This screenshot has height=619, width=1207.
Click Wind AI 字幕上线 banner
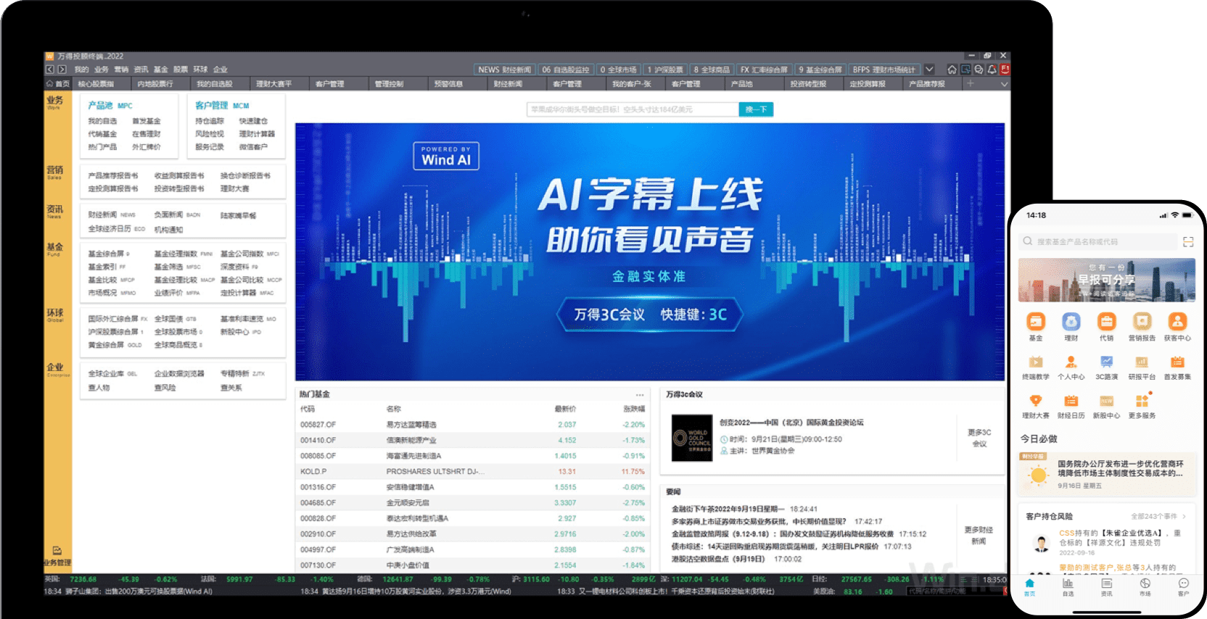[x=650, y=252]
